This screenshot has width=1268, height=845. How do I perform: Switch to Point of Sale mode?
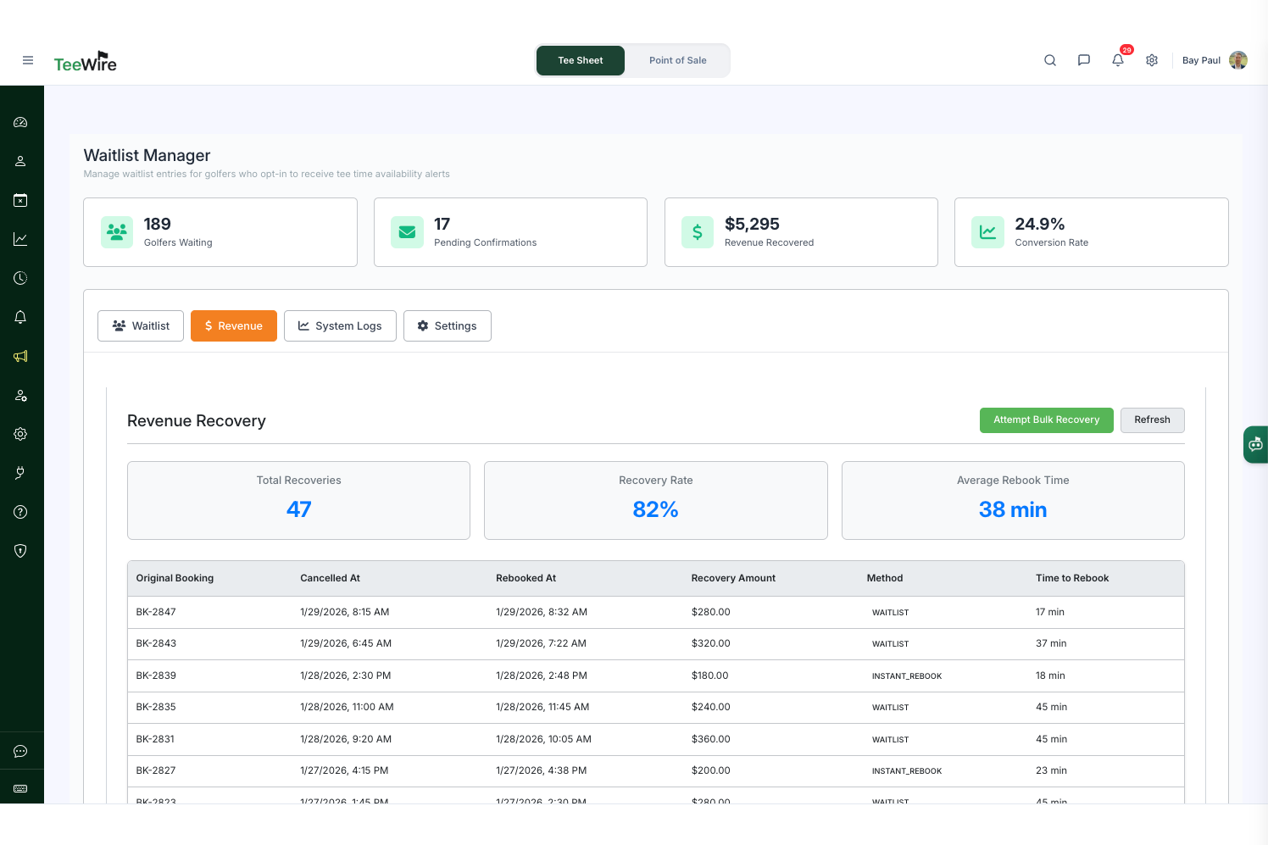677,60
